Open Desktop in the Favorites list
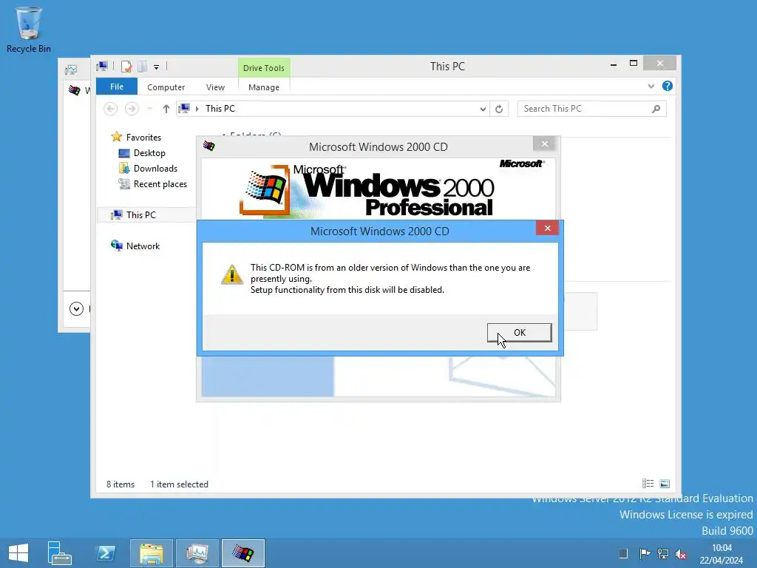Viewport: 757px width, 568px height. tap(149, 153)
